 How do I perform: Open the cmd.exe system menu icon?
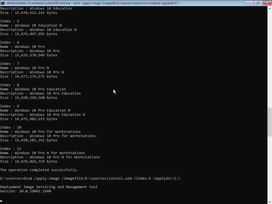coord(3,3)
